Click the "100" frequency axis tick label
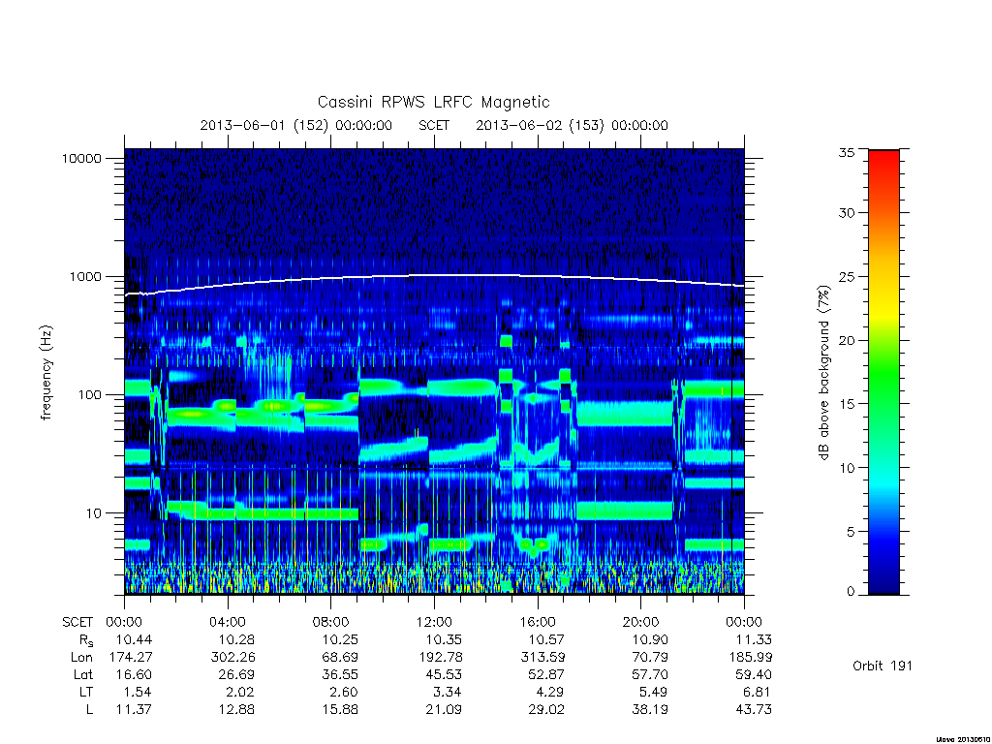 coord(89,395)
